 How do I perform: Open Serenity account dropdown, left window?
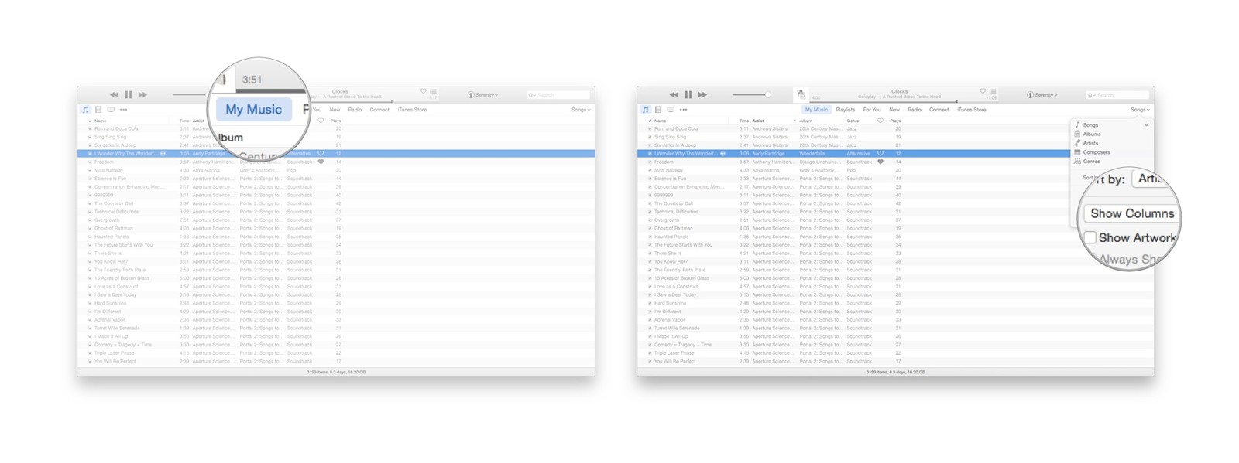pyautogui.click(x=482, y=95)
